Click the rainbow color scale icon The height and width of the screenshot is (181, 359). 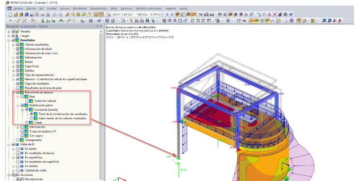[x=313, y=20]
